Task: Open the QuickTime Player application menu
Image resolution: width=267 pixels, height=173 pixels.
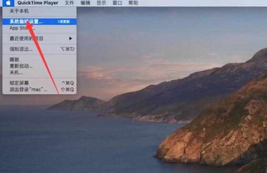Action: coord(38,3)
